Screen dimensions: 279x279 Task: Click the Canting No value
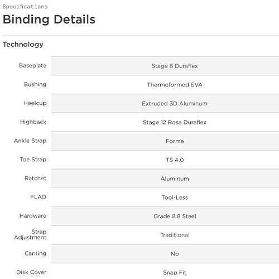175,254
